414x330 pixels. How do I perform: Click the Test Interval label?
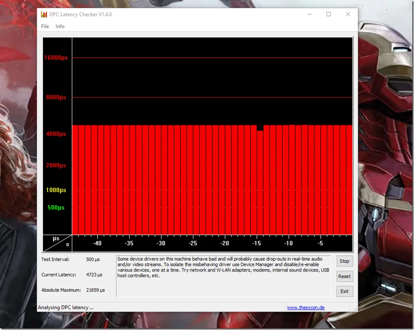tap(55, 259)
